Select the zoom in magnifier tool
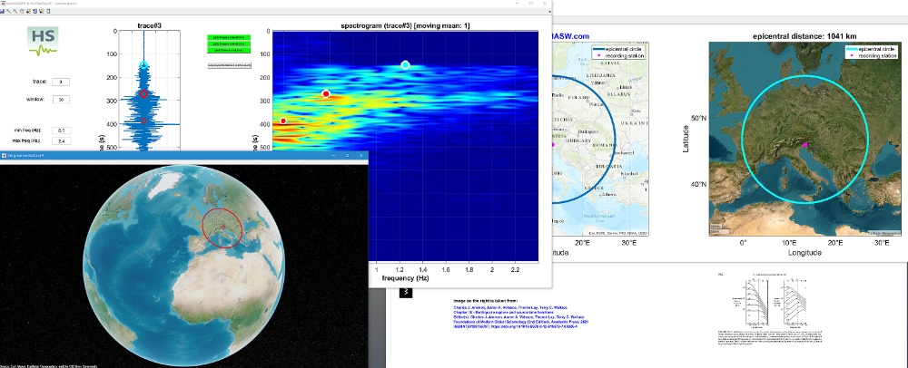The height and width of the screenshot is (368, 908). (9, 11)
